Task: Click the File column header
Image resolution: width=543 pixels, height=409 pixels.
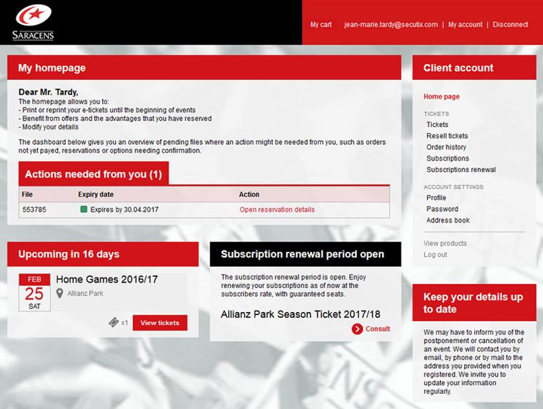Action: 27,194
